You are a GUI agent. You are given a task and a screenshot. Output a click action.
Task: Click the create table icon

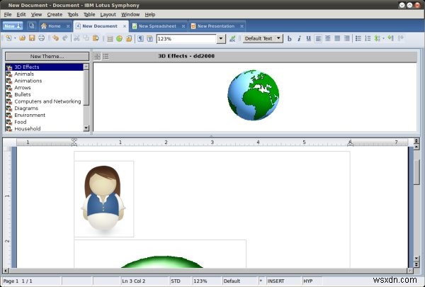click(110, 38)
